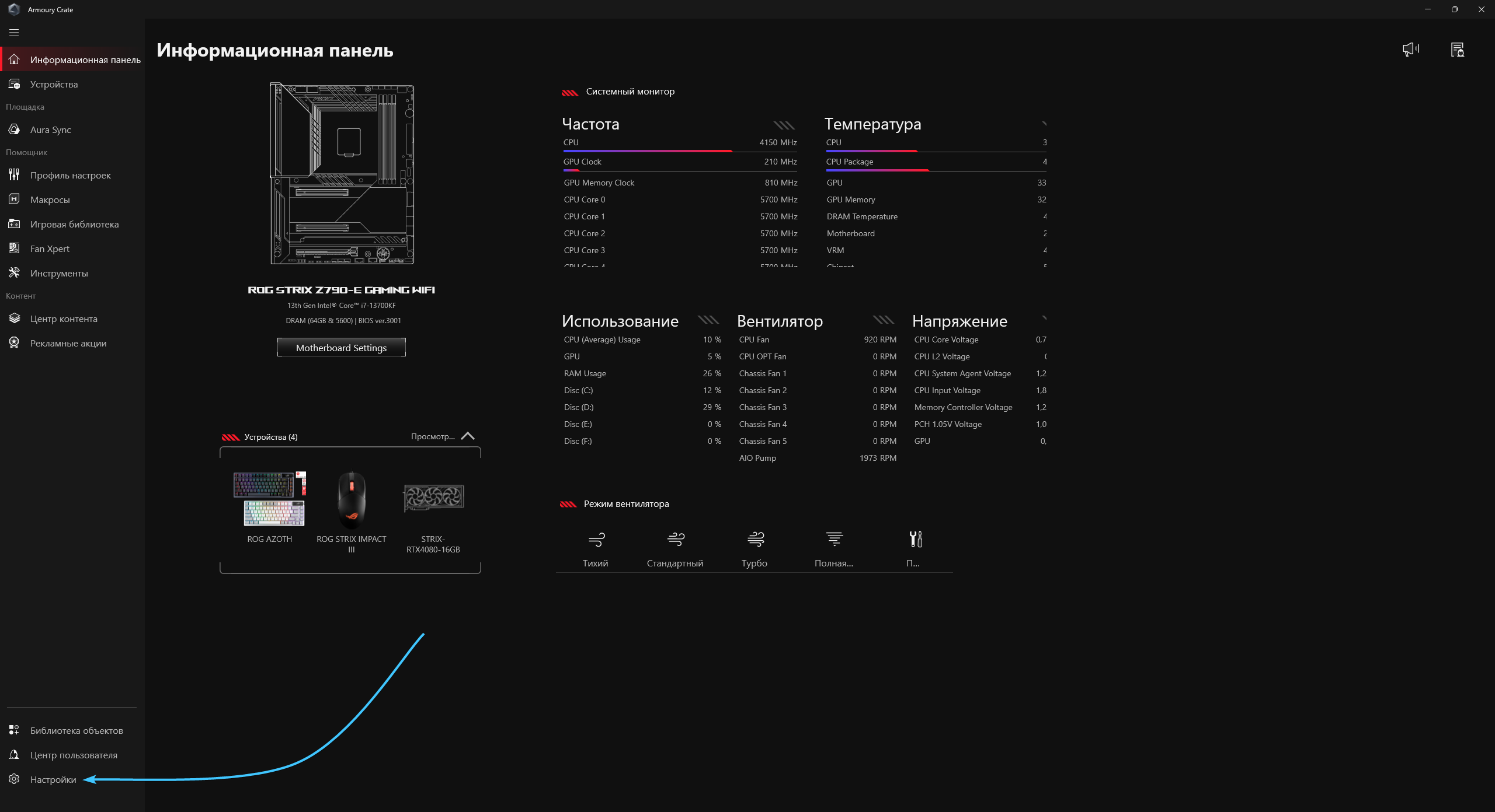Click the Макросы icon
1495x812 pixels.
point(14,199)
